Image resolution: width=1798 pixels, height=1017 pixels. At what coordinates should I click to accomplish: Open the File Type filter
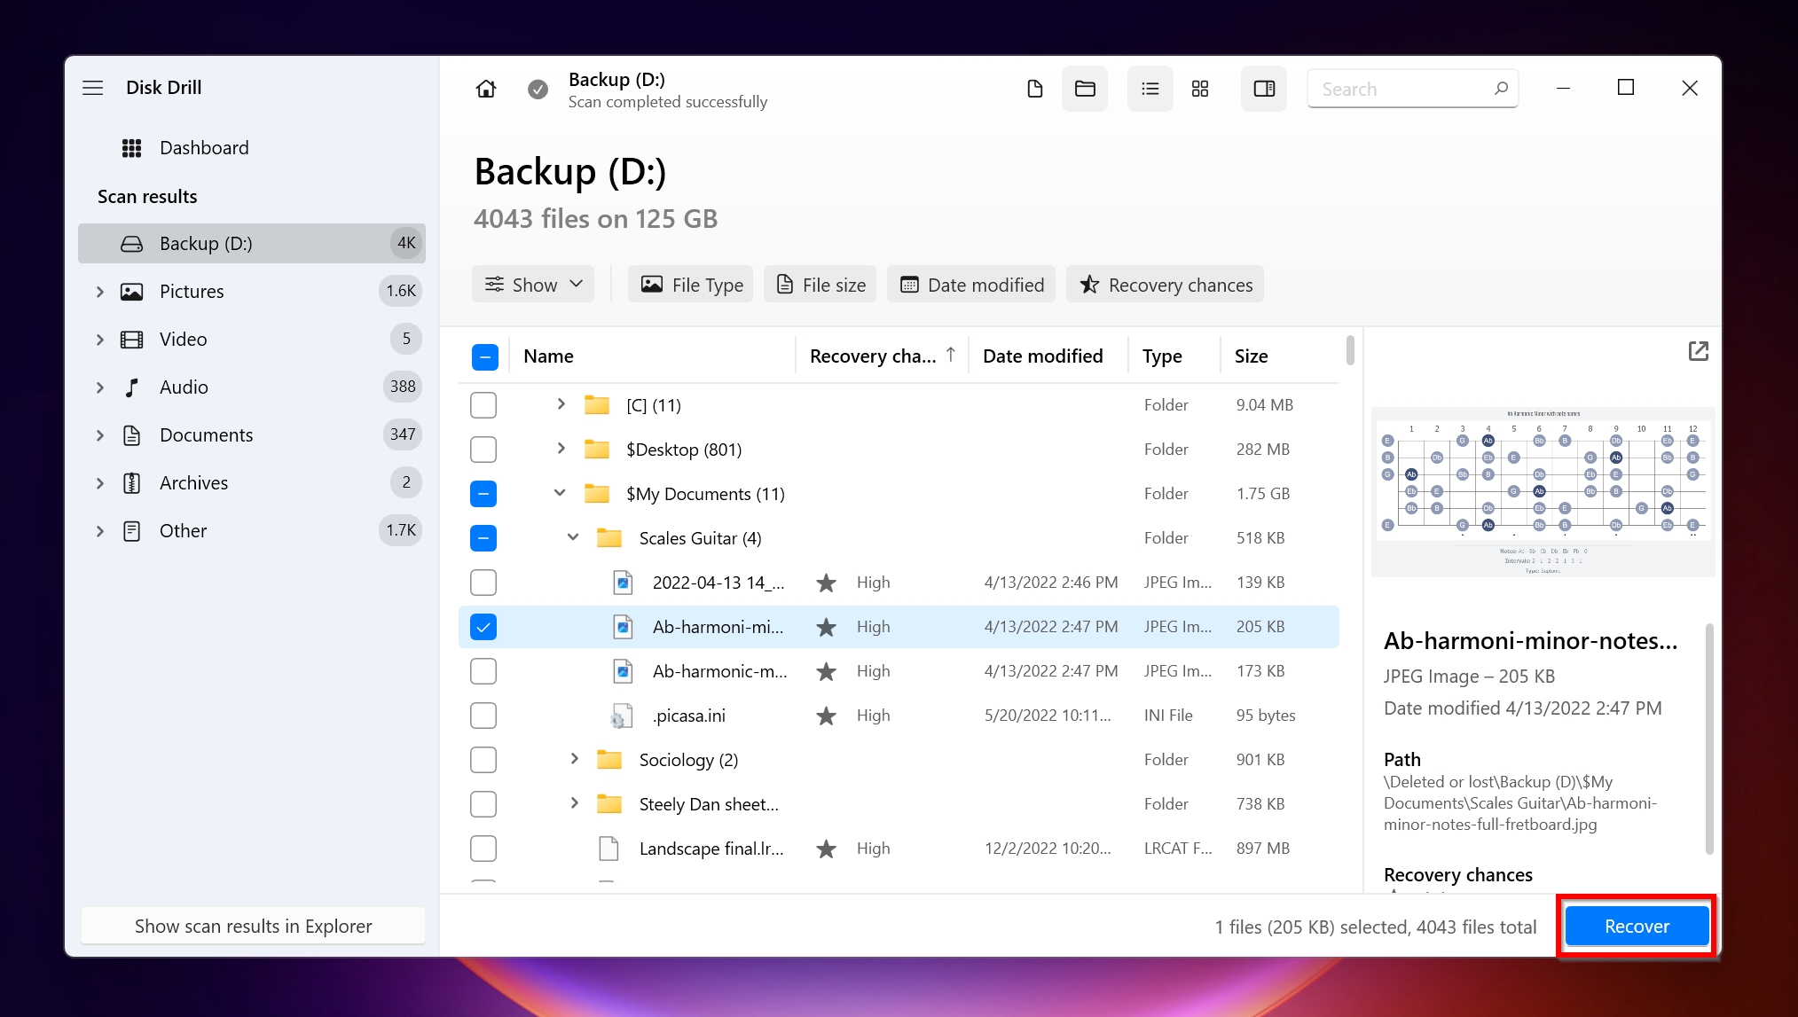tap(691, 285)
